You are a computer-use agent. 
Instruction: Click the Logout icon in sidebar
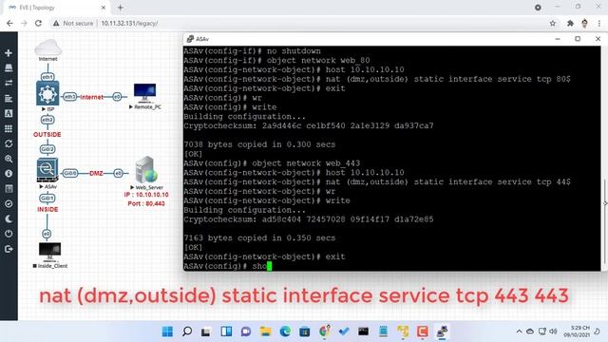pos(9,249)
